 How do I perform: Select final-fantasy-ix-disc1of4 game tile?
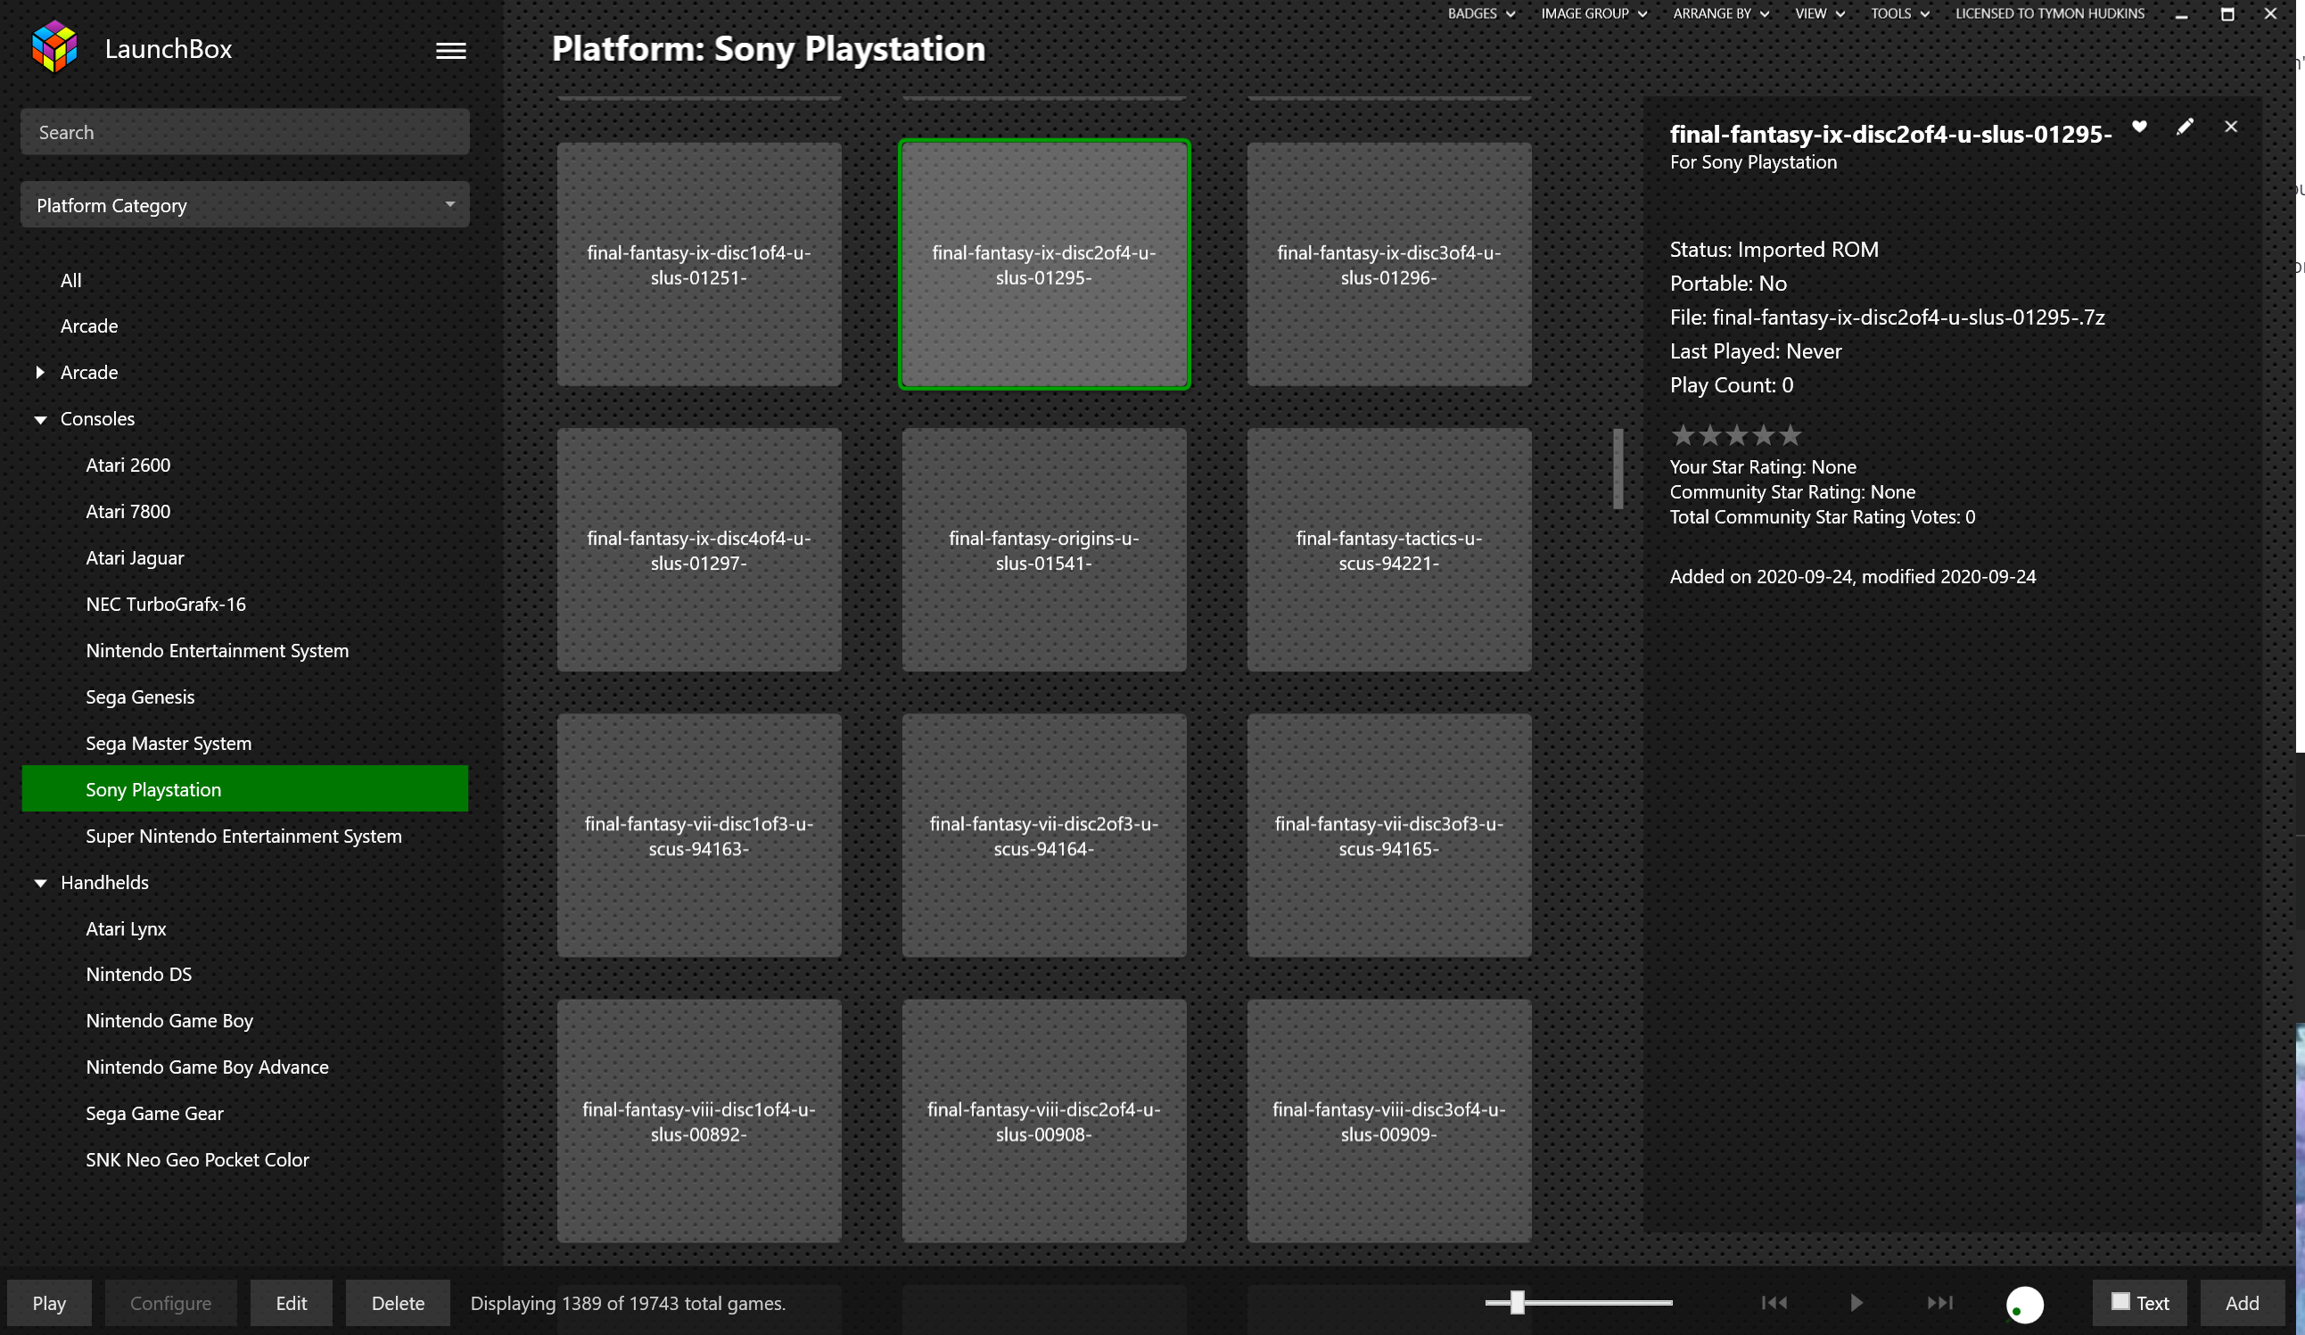[699, 265]
